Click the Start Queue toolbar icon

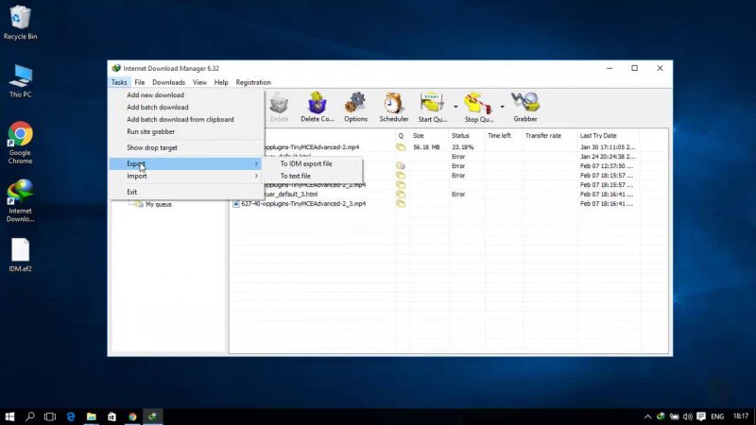click(432, 107)
